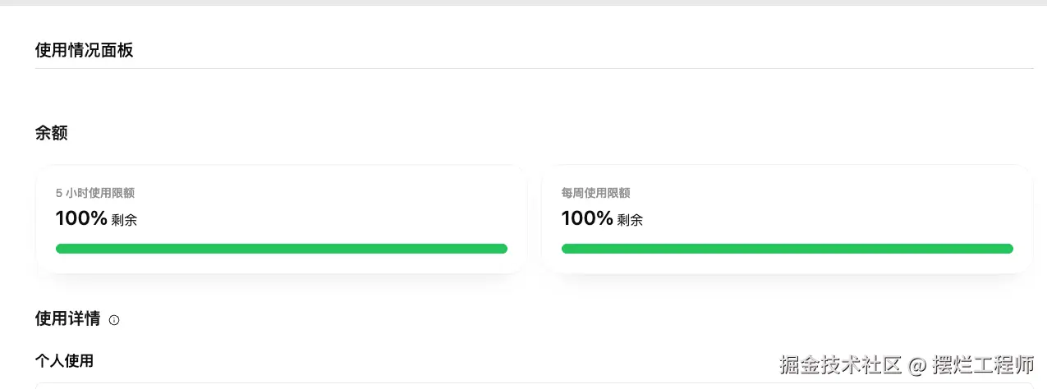The height and width of the screenshot is (389, 1047).
Task: Select the 每周使用限额 card label
Action: [595, 193]
